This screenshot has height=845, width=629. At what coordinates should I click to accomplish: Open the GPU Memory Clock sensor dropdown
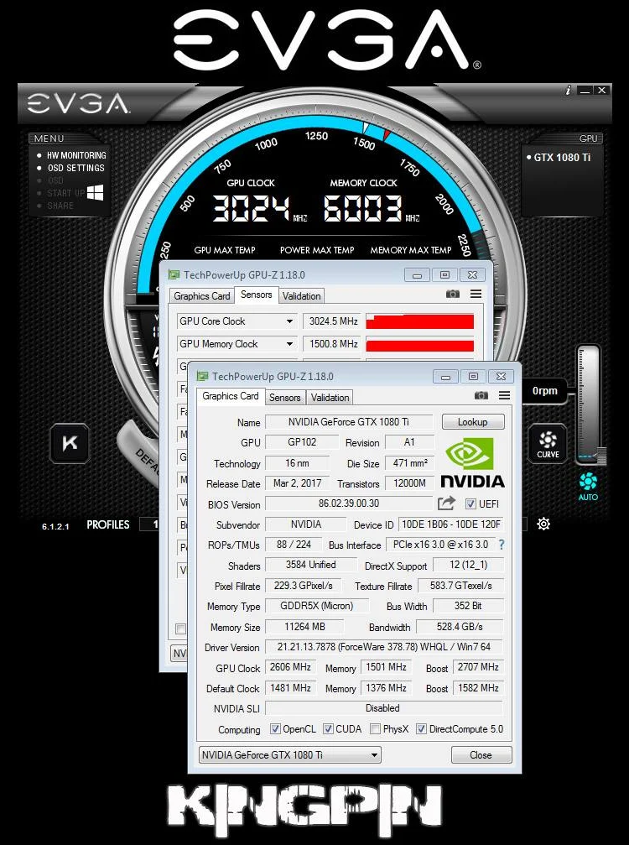click(289, 344)
